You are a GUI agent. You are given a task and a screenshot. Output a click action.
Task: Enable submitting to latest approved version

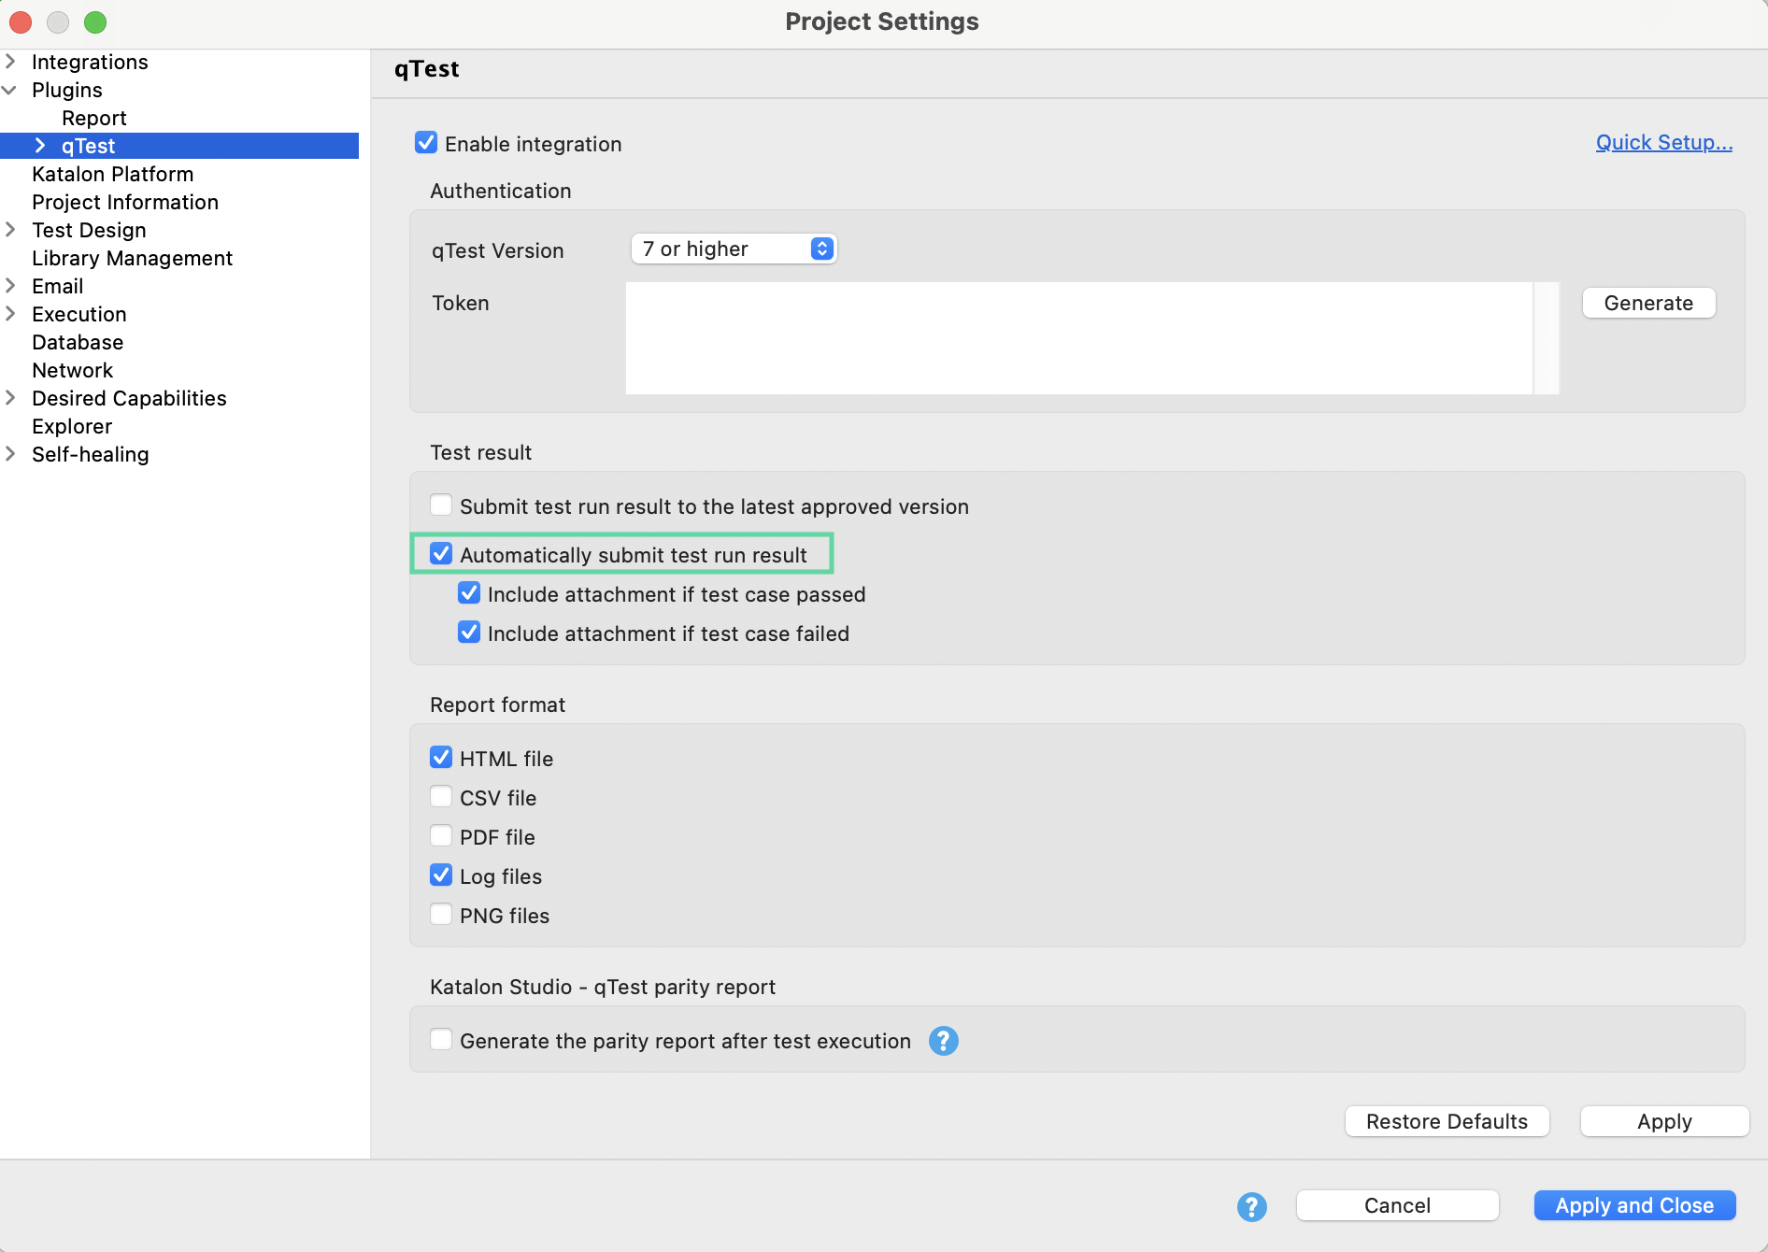[440, 505]
